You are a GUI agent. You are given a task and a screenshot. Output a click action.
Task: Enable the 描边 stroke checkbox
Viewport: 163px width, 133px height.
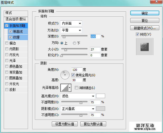click(x=7, y=43)
